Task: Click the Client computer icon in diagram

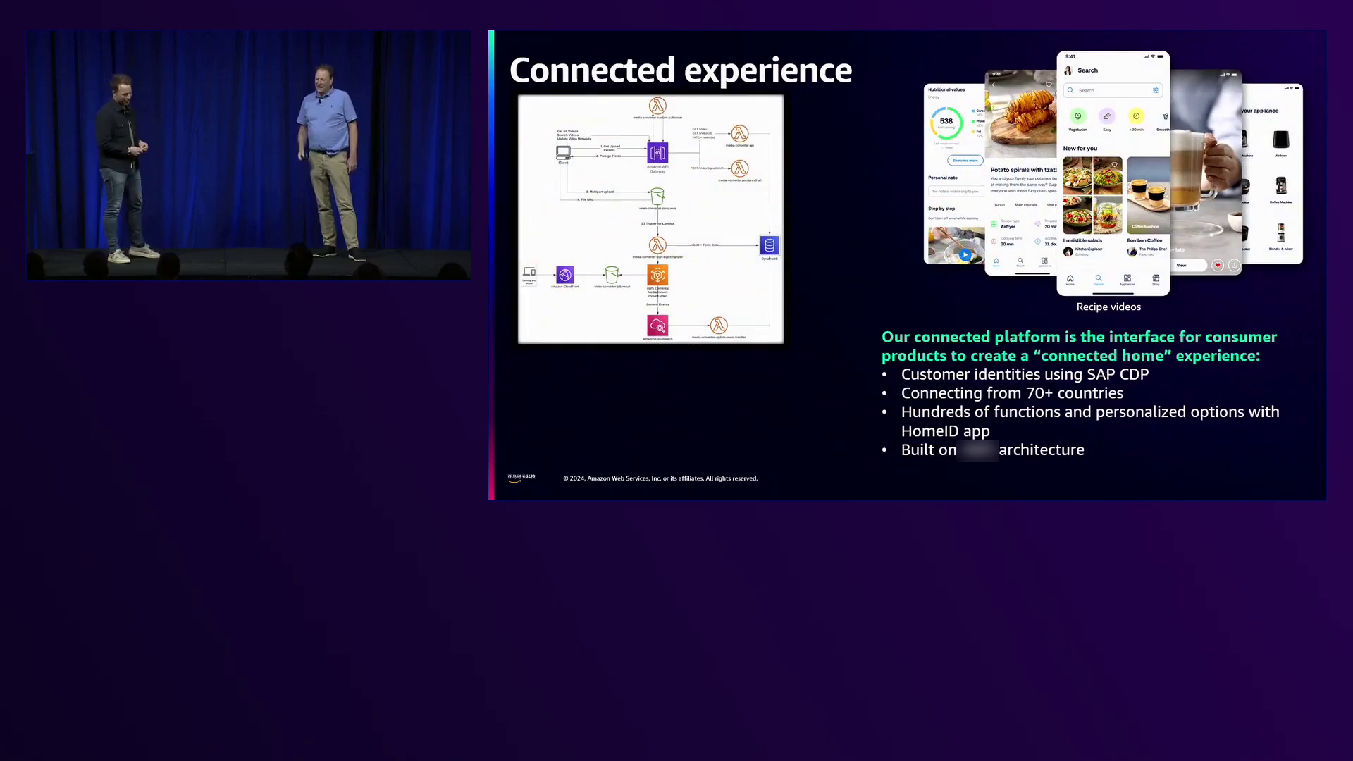Action: tap(563, 152)
